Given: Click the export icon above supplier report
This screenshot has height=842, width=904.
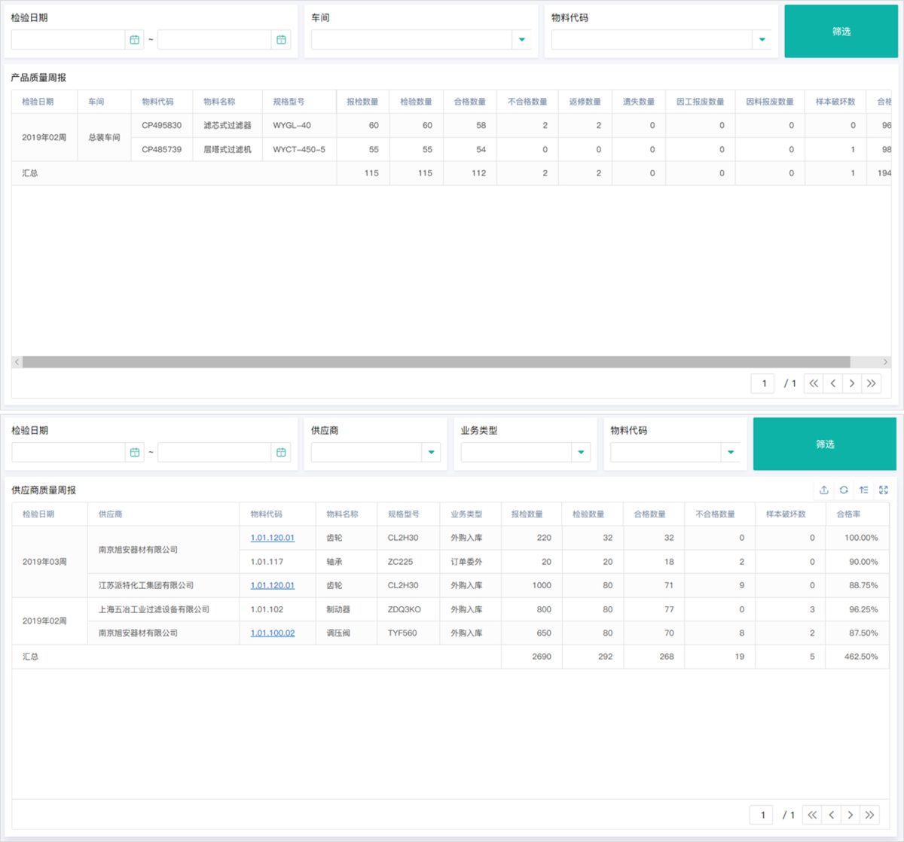Looking at the screenshot, I should click(824, 490).
